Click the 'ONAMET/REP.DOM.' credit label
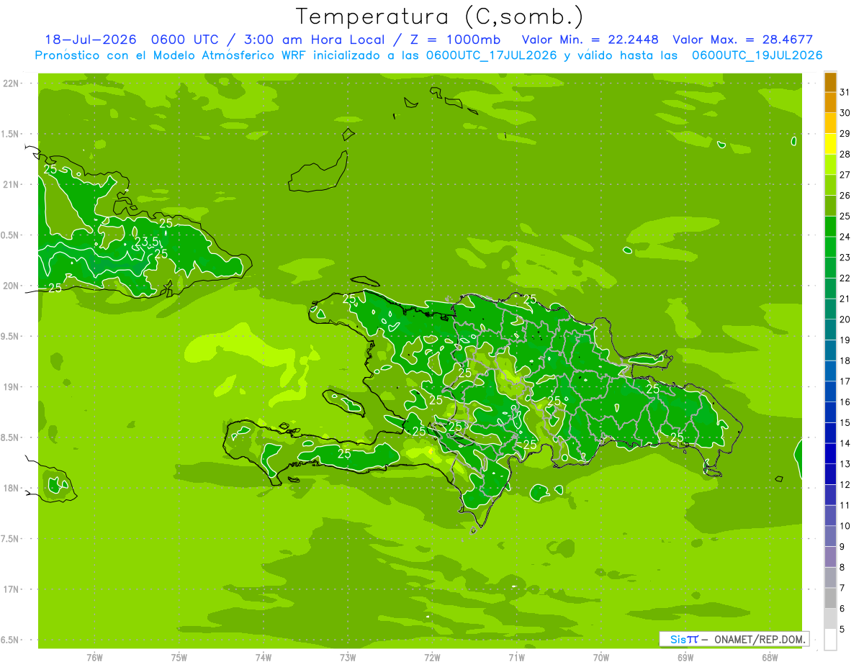This screenshot has width=864, height=667. click(x=760, y=639)
